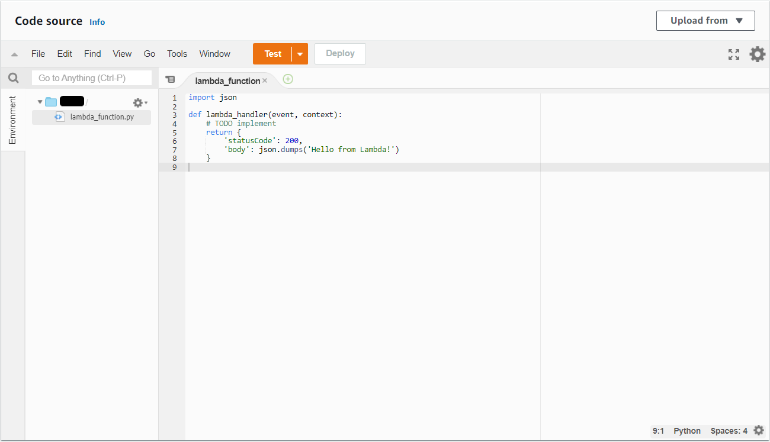Image resolution: width=770 pixels, height=442 pixels.
Task: Focus the Go to Anything search field
Action: point(92,78)
